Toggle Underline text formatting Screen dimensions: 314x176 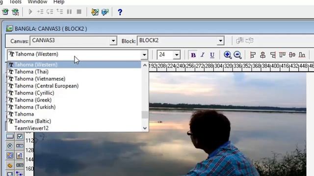click(212, 55)
